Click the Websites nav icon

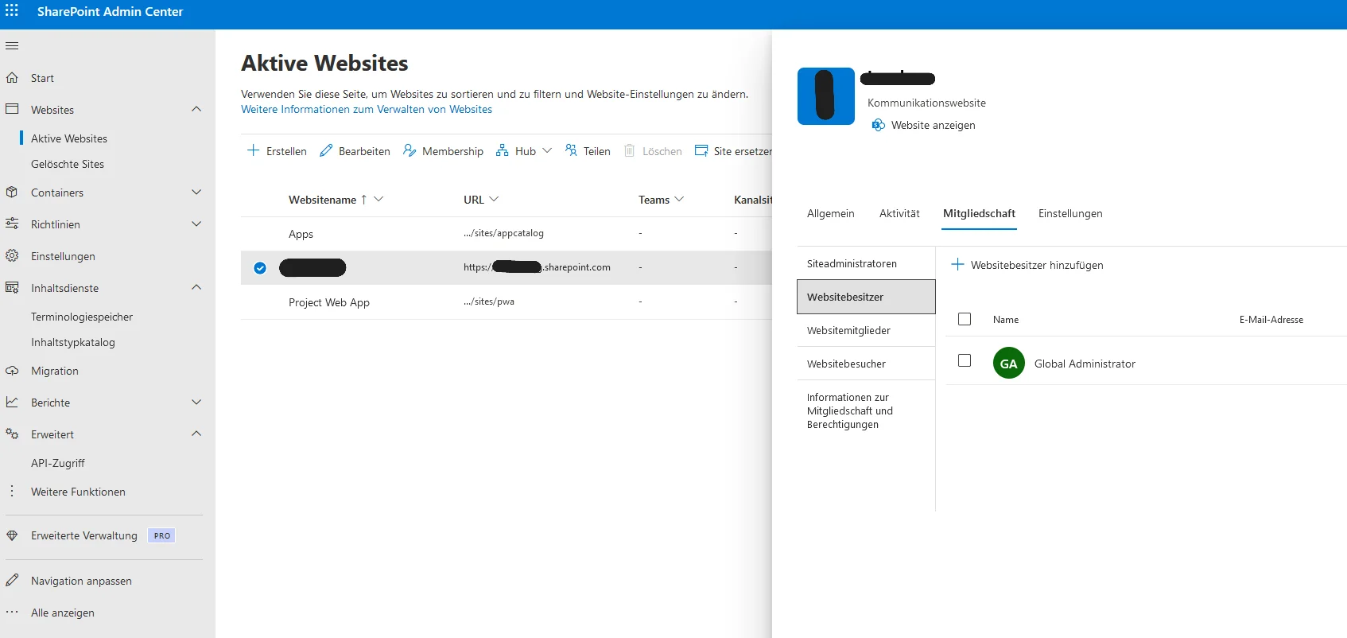pos(12,109)
